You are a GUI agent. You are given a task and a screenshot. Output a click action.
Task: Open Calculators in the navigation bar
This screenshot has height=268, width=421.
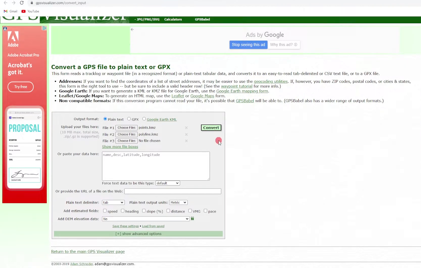point(173,19)
